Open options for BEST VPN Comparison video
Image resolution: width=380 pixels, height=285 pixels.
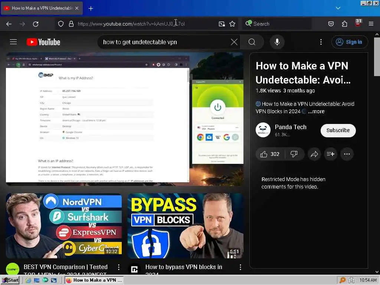118,267
